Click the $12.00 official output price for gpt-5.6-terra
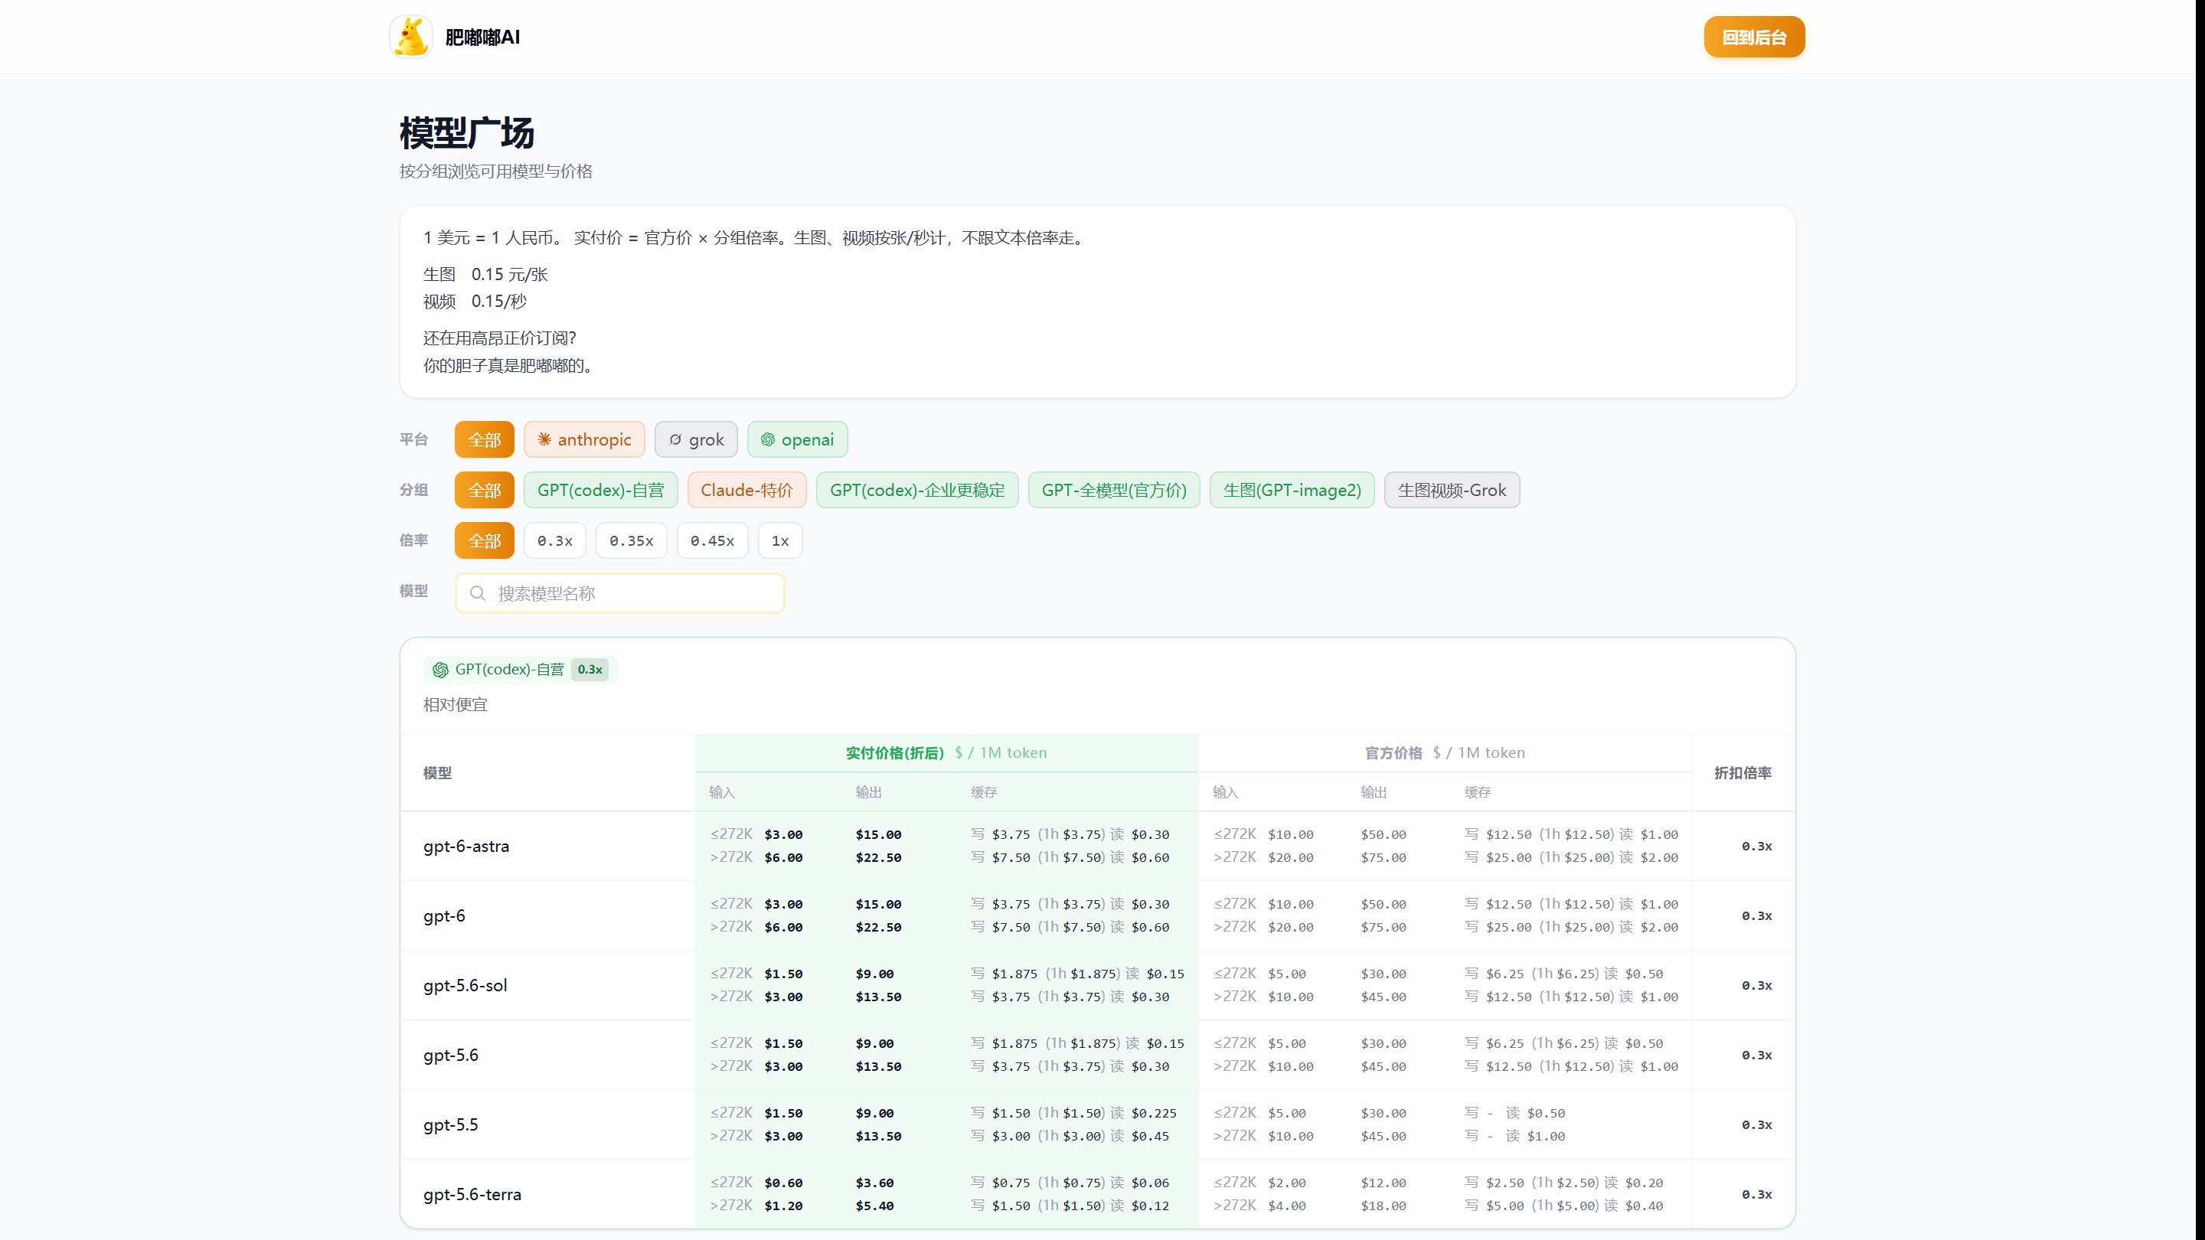This screenshot has width=2205, height=1240. click(x=1383, y=1183)
